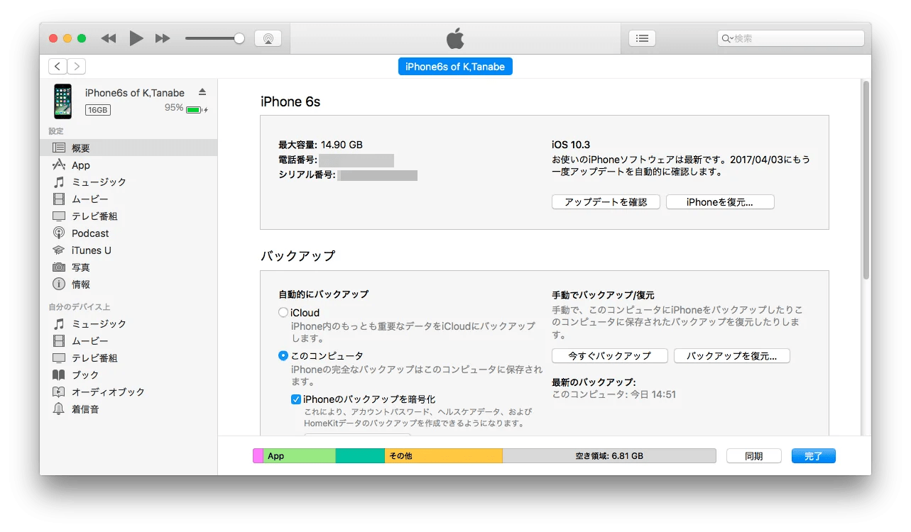Open the 概要 (Summary) tab
This screenshot has width=911, height=532.
tap(80, 147)
